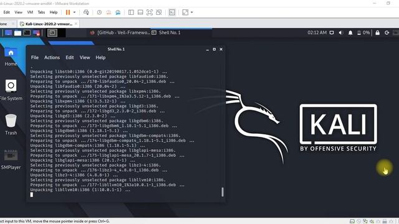This screenshot has width=399, height=224.
Task: Switch to the VMware Home tab
Action: click(4, 24)
